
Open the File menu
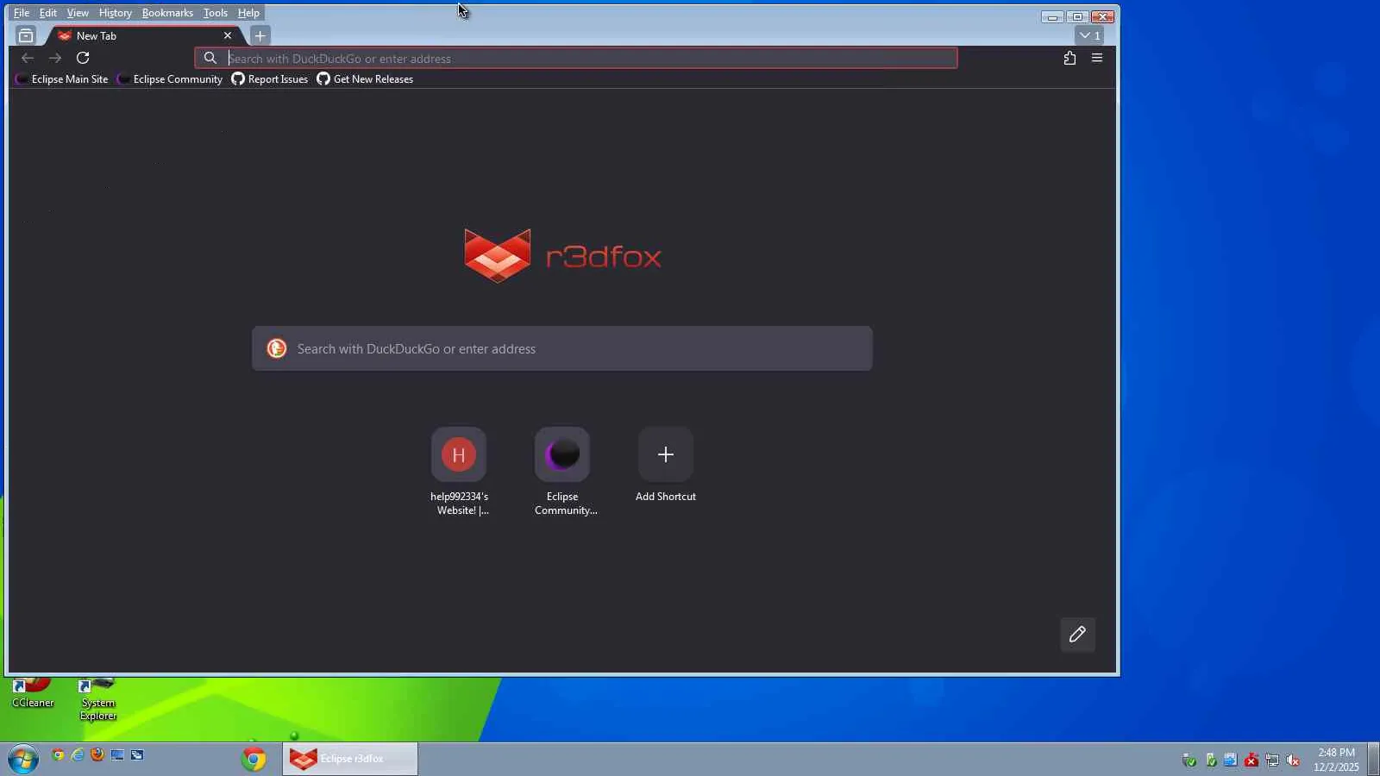coord(22,13)
